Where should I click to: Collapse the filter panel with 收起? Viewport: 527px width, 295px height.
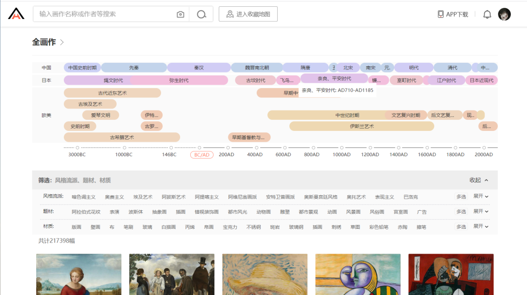tap(479, 180)
